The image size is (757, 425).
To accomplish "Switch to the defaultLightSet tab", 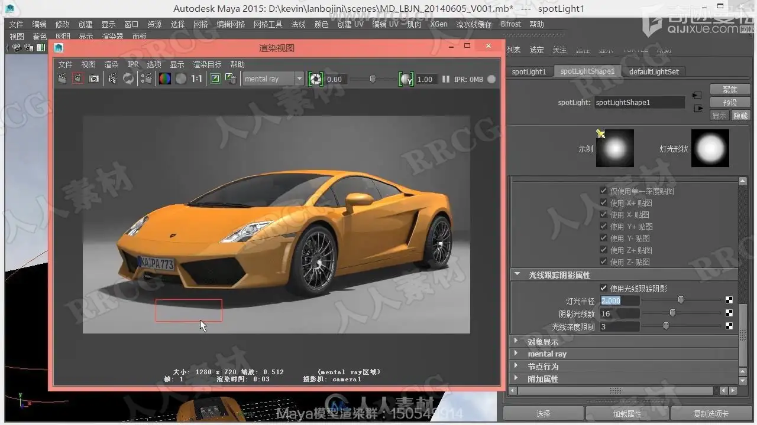I will click(x=654, y=71).
